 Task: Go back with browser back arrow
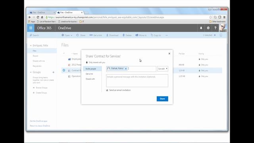click(30, 17)
